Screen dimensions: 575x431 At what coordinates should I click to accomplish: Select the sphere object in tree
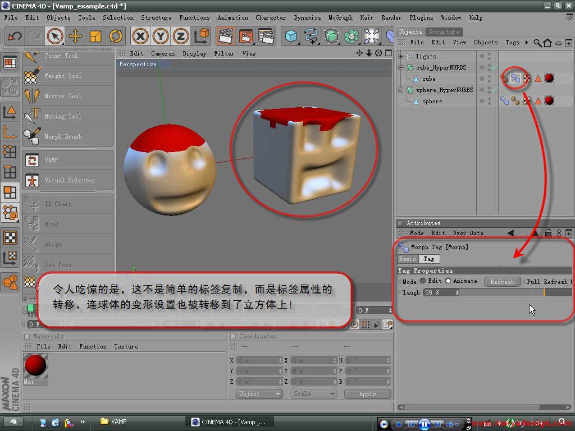coord(432,101)
